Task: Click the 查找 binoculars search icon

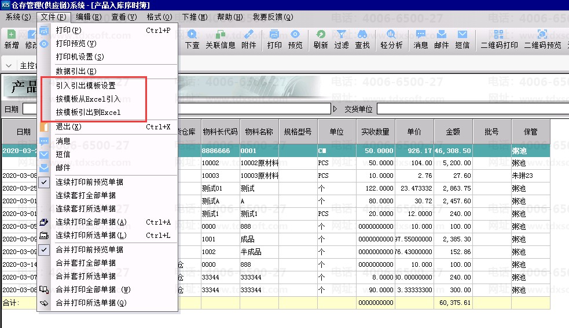Action: tap(362, 39)
